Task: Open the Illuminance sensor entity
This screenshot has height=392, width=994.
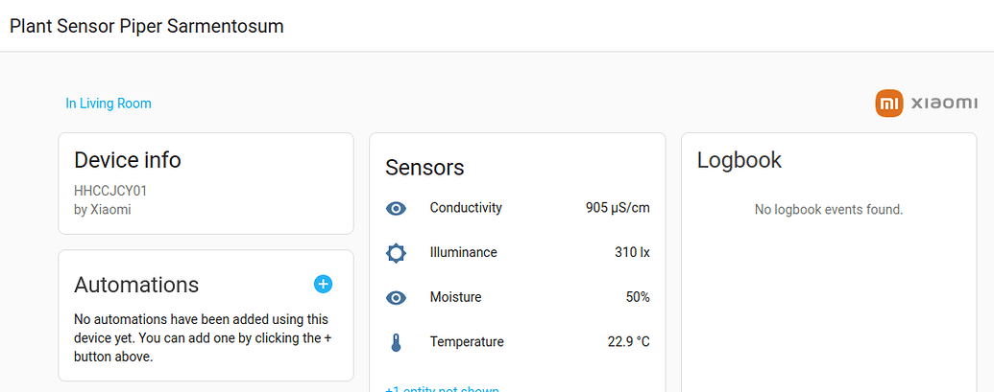Action: (463, 253)
